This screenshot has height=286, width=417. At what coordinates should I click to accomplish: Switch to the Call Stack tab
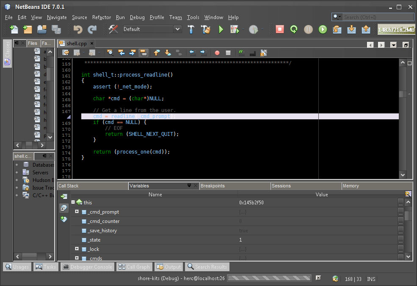92,186
